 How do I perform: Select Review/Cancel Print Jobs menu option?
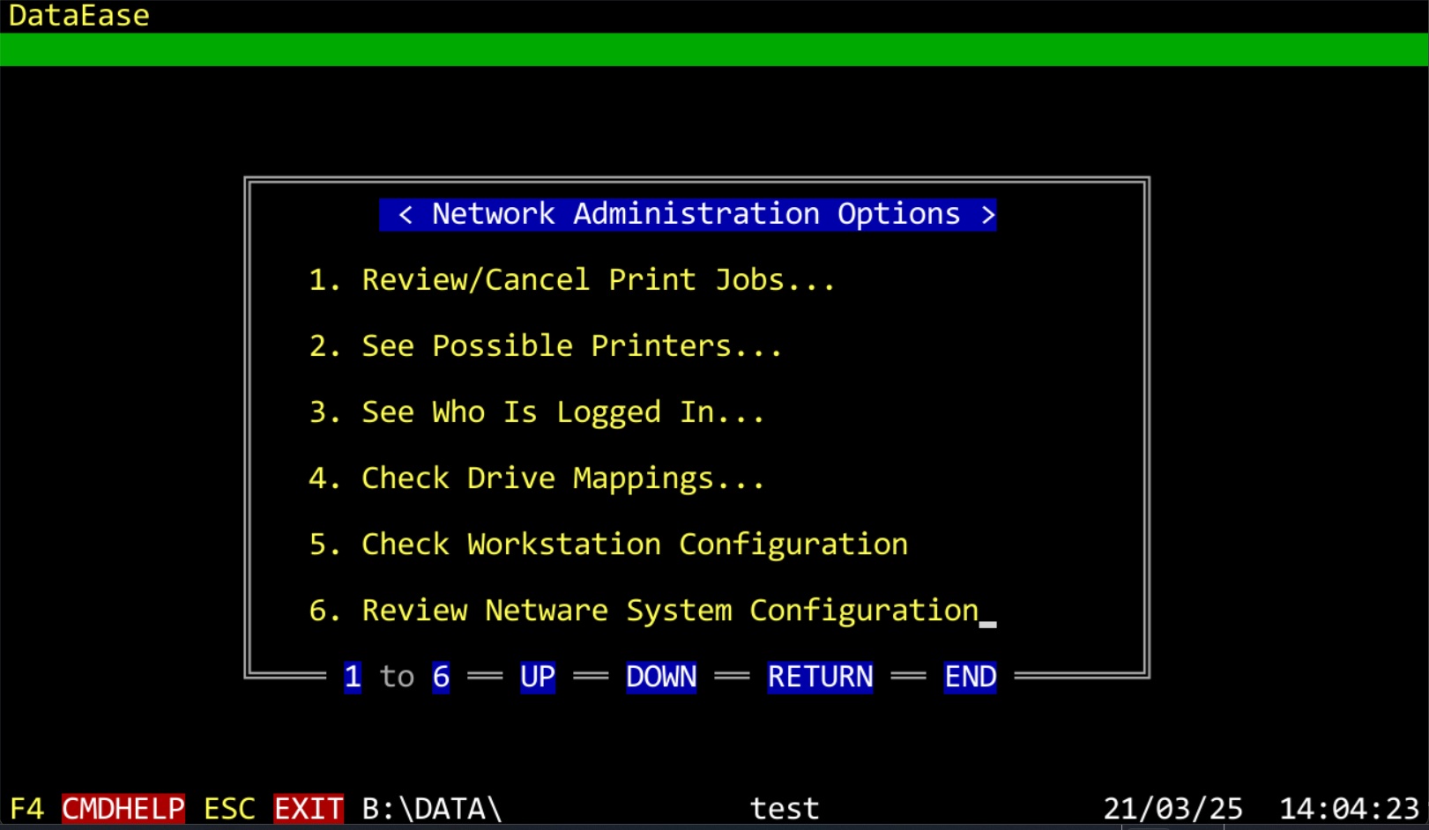pyautogui.click(x=571, y=280)
